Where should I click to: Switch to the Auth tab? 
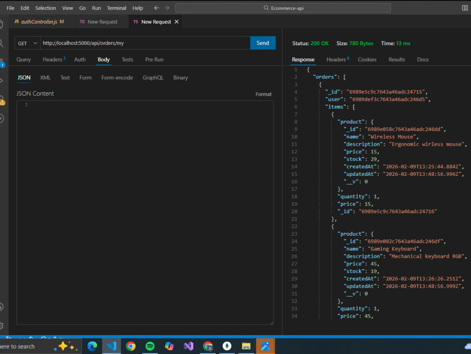pyautogui.click(x=80, y=59)
